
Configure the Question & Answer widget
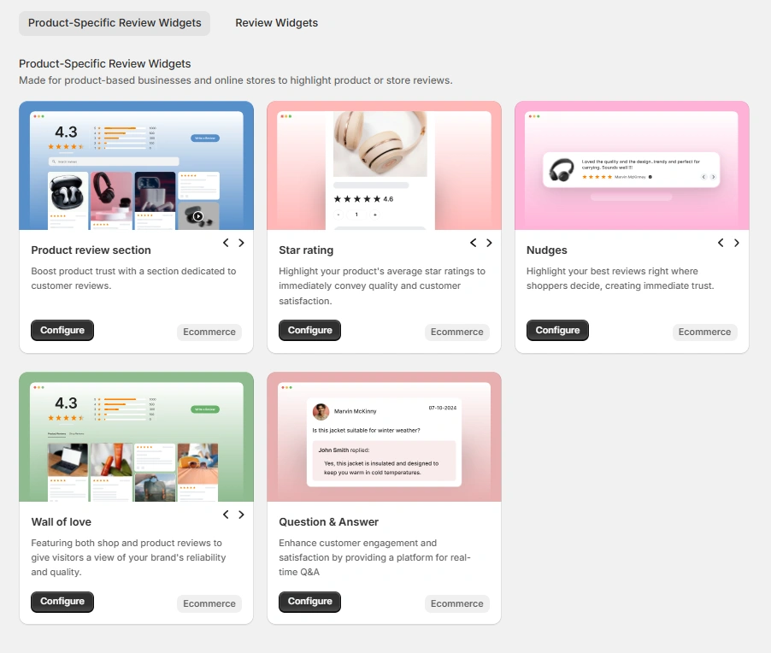[309, 602]
